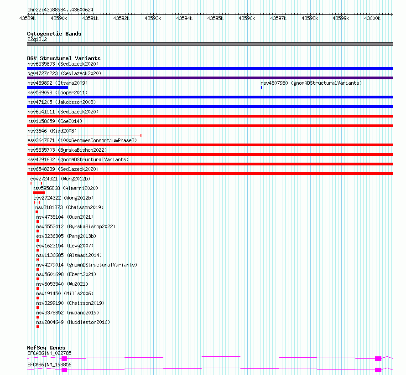The height and width of the screenshot is (375, 406).
Task: Click red square marker under nsv4735104
Action: 37,221
